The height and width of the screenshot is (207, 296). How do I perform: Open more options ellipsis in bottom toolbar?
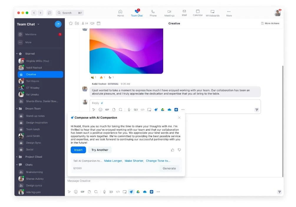click(x=158, y=192)
